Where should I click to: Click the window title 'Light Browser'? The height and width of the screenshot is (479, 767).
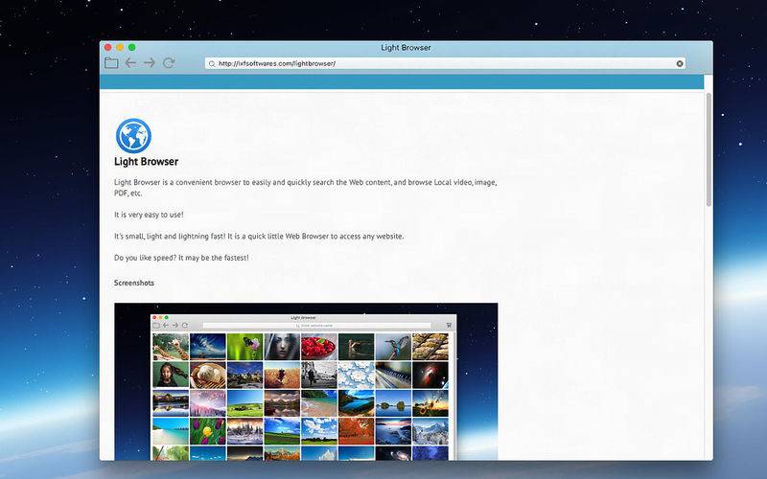tap(406, 47)
